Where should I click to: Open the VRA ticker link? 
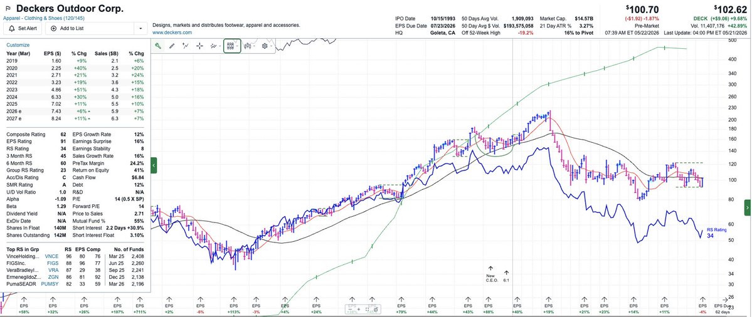point(53,269)
